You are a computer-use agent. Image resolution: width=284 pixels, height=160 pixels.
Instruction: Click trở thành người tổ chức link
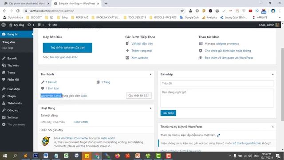click(247, 143)
